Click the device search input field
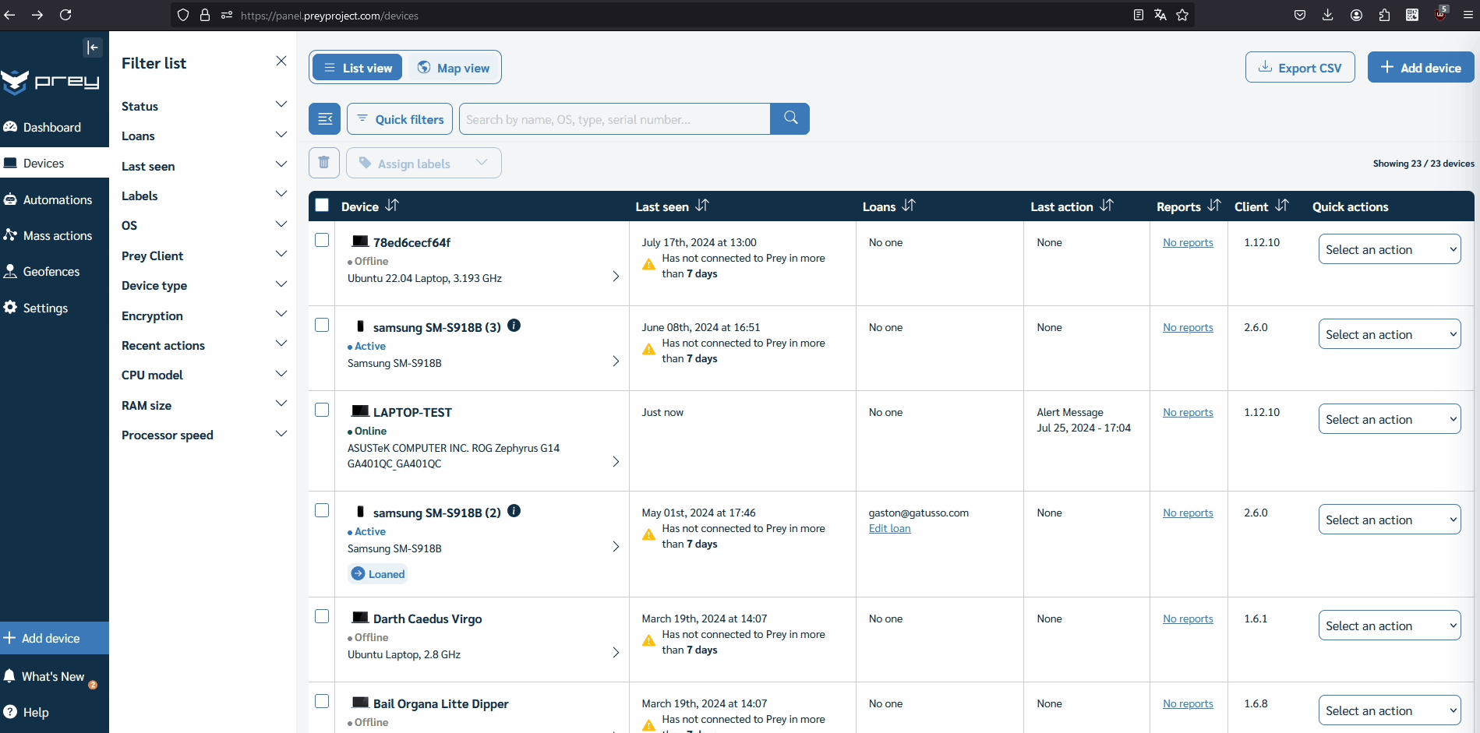The width and height of the screenshot is (1480, 733). pyautogui.click(x=615, y=118)
